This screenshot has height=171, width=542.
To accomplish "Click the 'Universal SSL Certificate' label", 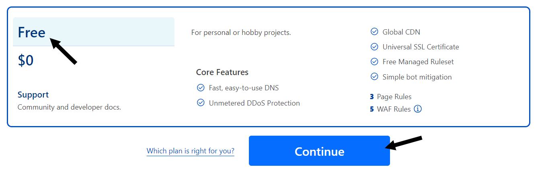I will click(421, 47).
